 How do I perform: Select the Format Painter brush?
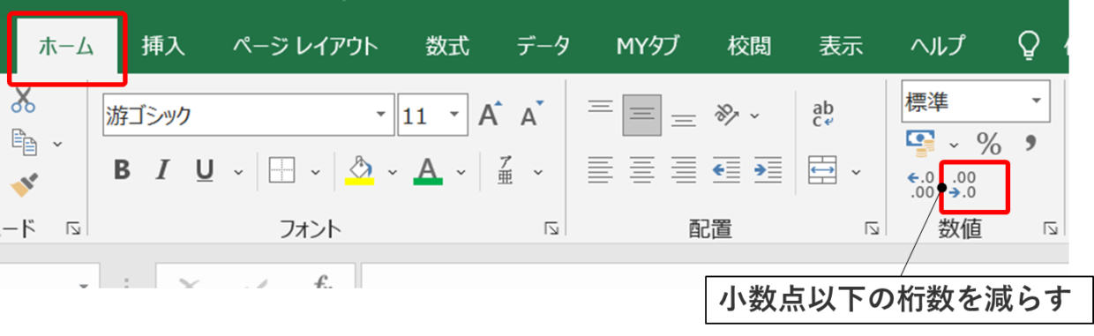click(x=24, y=185)
